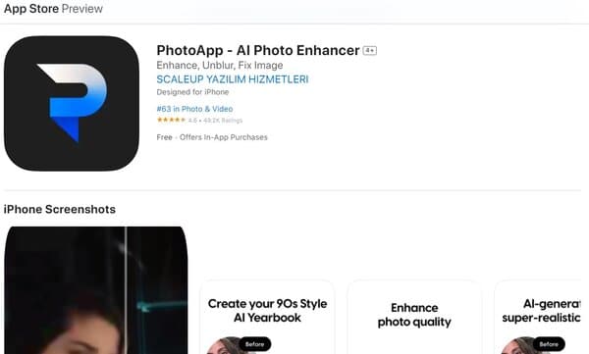This screenshot has width=589, height=354.
Task: Open the AI-generated super-realistic screenshot
Action: click(x=538, y=317)
